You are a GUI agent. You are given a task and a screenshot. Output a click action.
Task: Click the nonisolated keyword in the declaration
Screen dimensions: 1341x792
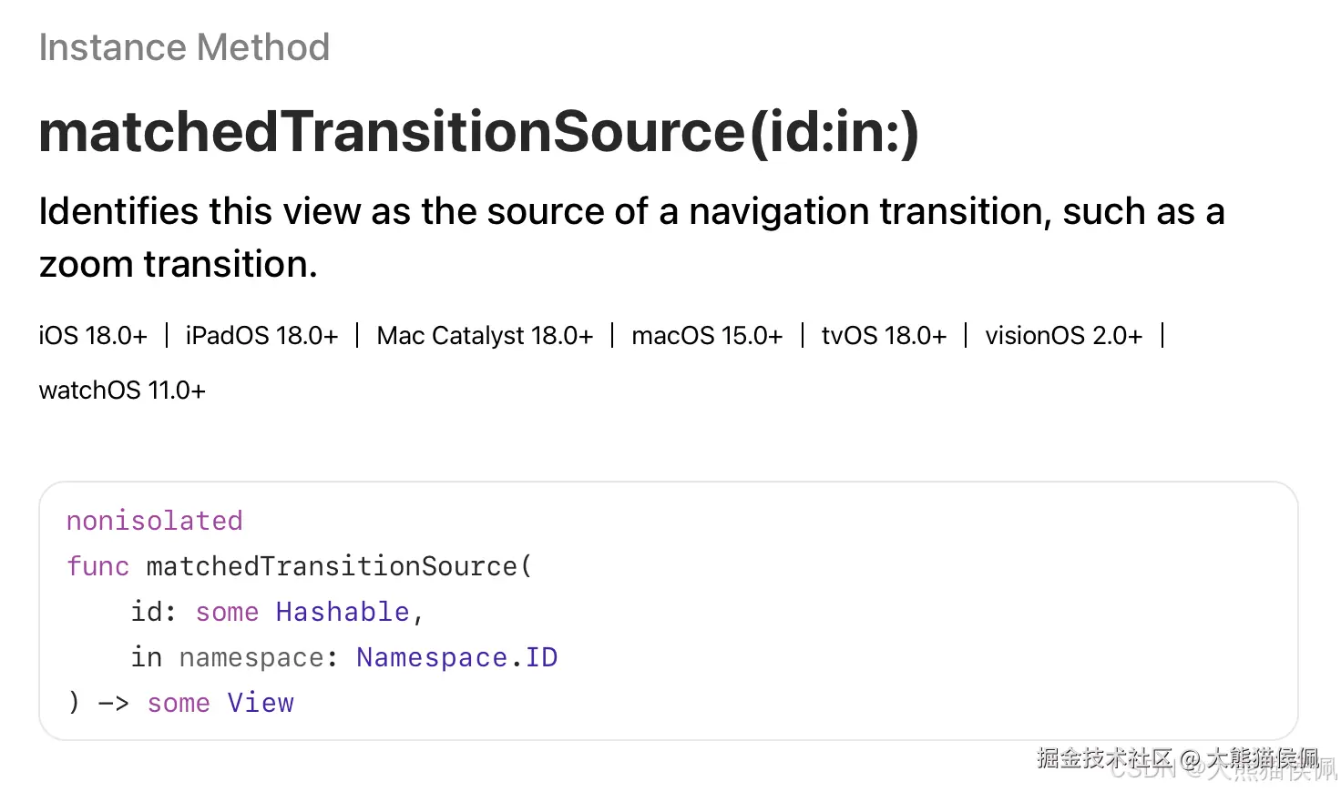(x=154, y=521)
